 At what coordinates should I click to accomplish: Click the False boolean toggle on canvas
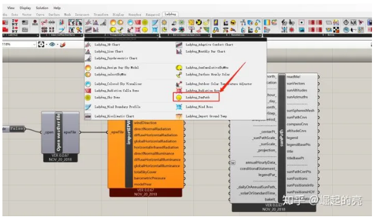tap(17, 128)
